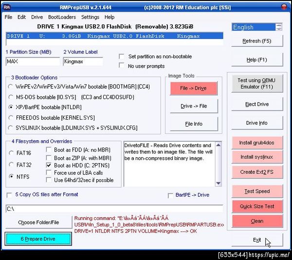292x260 pixels.
Task: Select MS-DOS bootable [IO.SYS] option
Action: coord(11,97)
